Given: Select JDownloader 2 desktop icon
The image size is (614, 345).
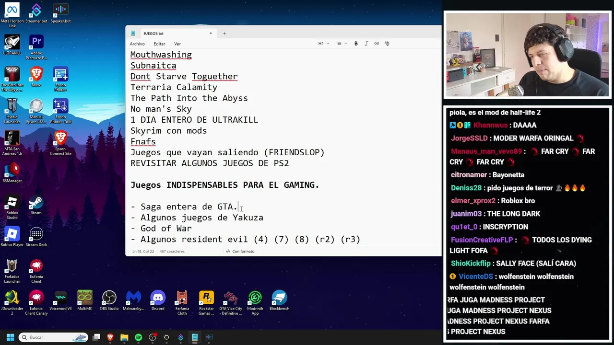Looking at the screenshot, I should pos(12,303).
